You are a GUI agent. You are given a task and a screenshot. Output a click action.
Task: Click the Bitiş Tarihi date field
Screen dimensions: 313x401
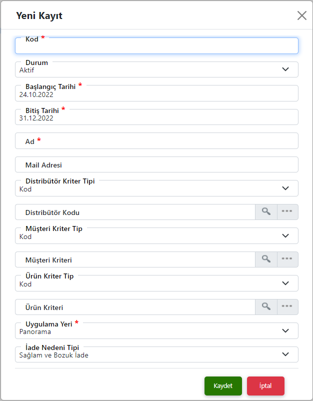coord(156,118)
